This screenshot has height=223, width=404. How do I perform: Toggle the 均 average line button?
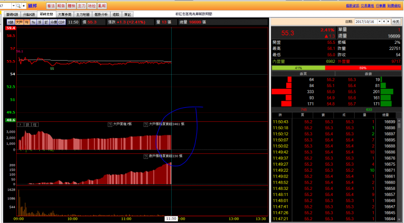pos(27,22)
